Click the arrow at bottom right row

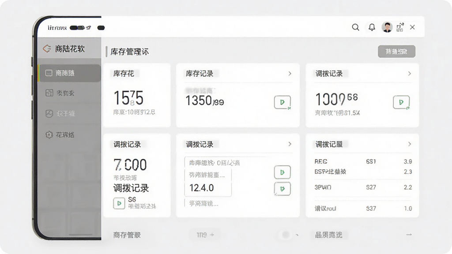click(409, 235)
